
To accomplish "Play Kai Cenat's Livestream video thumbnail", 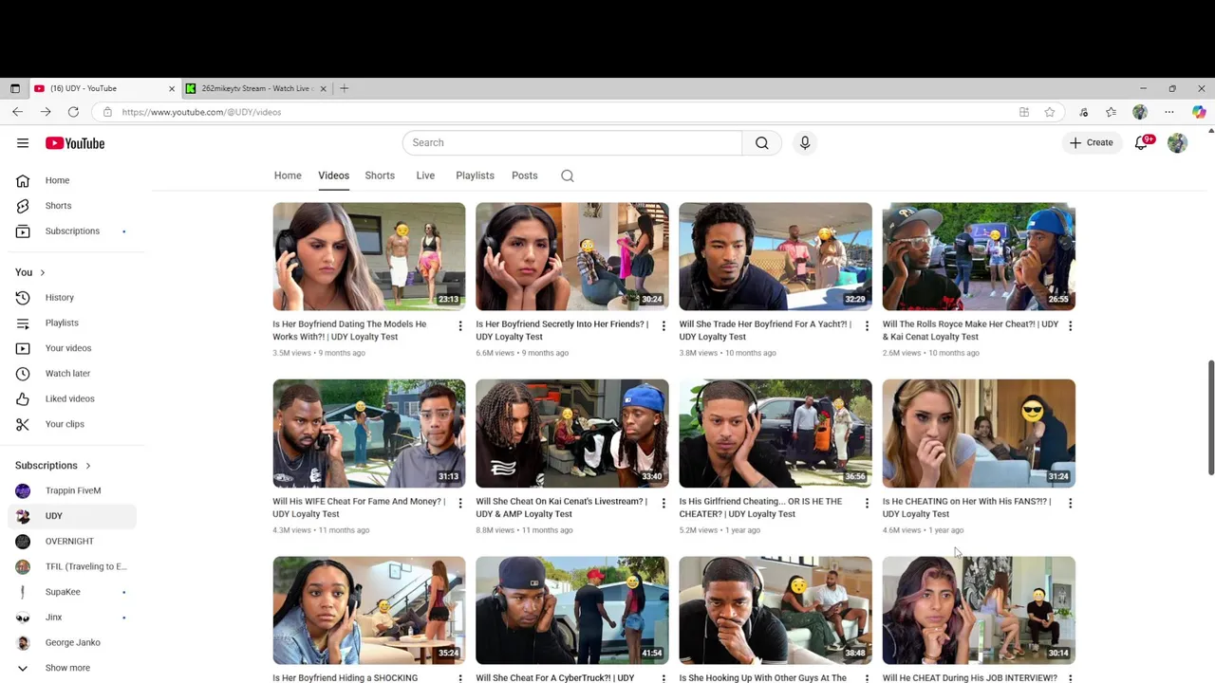I will pyautogui.click(x=572, y=434).
